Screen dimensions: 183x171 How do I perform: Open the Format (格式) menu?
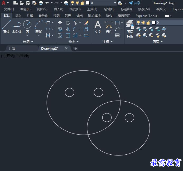pyautogui.click(x=75, y=9)
